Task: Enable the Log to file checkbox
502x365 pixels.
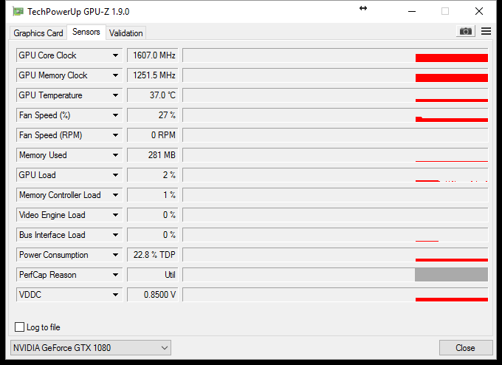Action: (20, 327)
